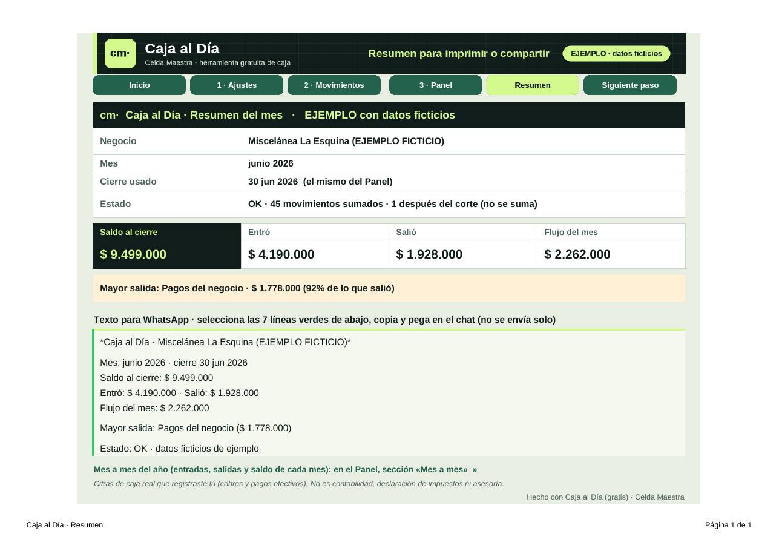Select WhatsApp line 'Saldo al cierre: $ 9.499.000'
The height and width of the screenshot is (551, 779).
point(157,378)
